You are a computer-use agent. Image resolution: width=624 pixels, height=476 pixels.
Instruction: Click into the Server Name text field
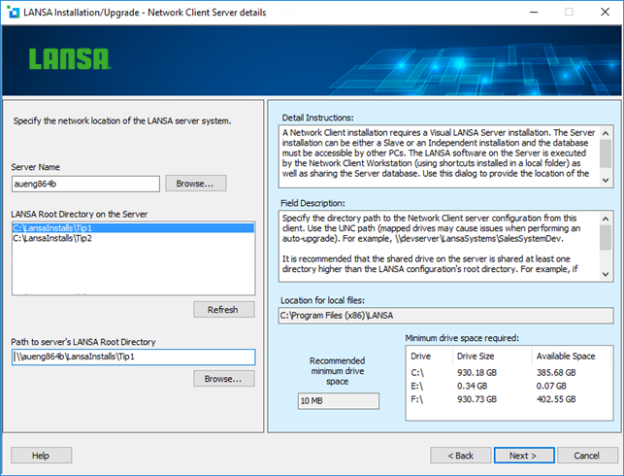(86, 183)
